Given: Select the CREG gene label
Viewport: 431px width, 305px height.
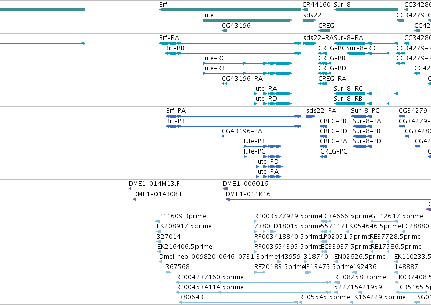Looking at the screenshot, I should (326, 25).
